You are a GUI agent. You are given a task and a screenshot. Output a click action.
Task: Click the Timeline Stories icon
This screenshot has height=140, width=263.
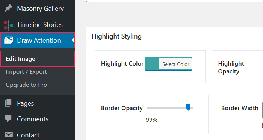pos(8,25)
